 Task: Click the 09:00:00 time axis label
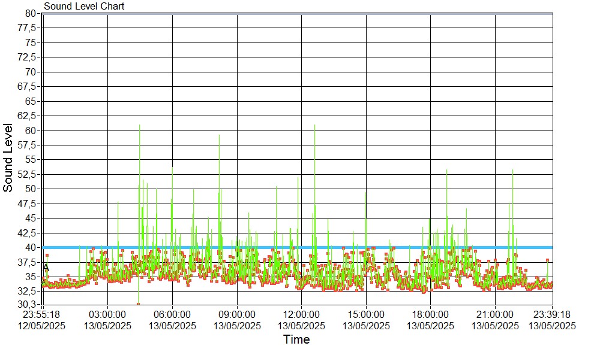tap(237, 320)
